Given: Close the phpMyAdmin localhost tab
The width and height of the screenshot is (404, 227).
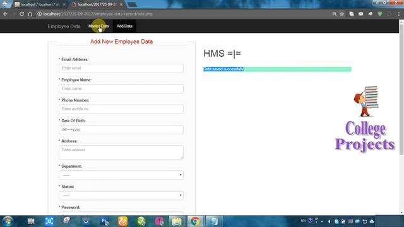Looking at the screenshot, I should click(64, 4).
